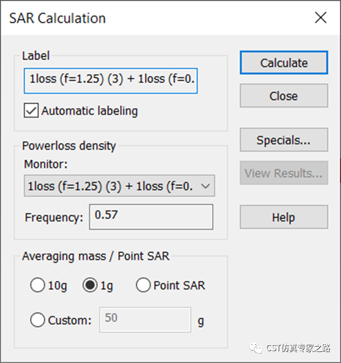
Task: Click the Custom mass field showing 50
Action: click(x=145, y=320)
